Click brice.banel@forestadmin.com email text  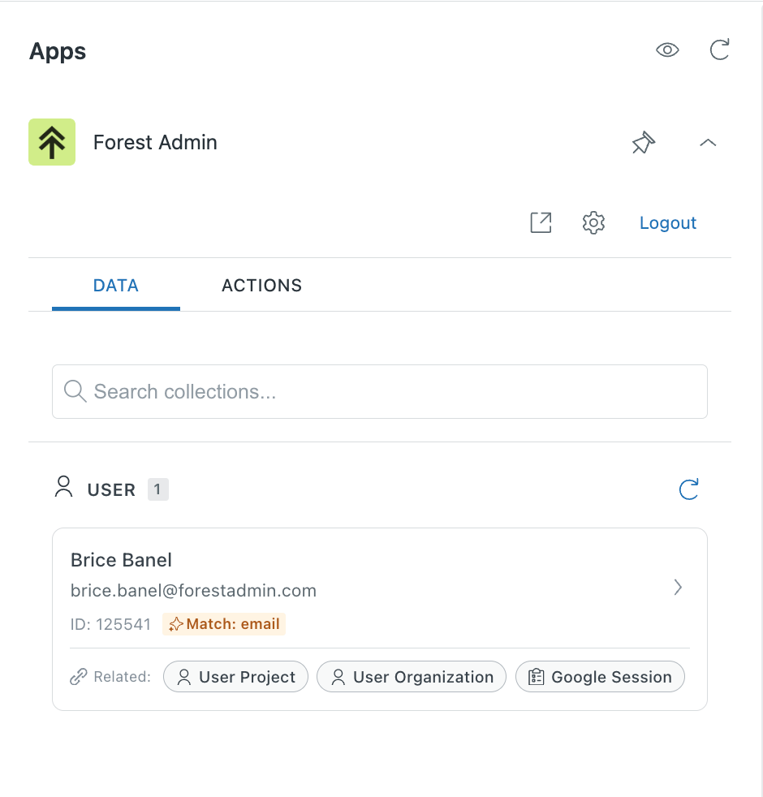(x=193, y=591)
